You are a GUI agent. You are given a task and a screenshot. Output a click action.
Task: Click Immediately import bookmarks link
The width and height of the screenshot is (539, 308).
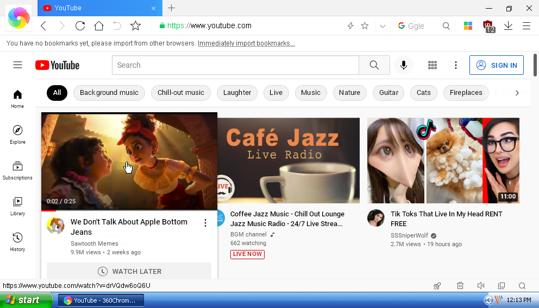tap(246, 43)
